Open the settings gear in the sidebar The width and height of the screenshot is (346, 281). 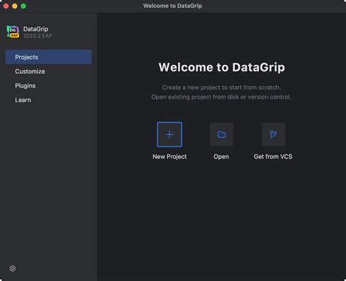coord(12,269)
